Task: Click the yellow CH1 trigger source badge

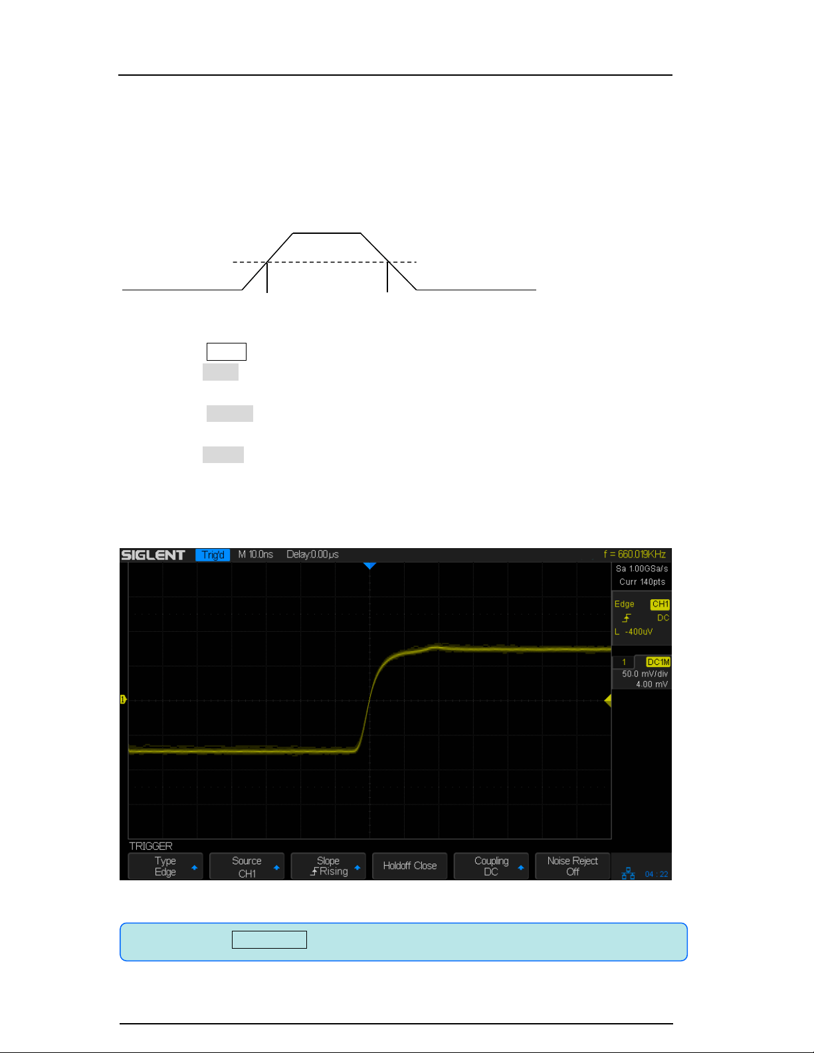Action: (660, 604)
